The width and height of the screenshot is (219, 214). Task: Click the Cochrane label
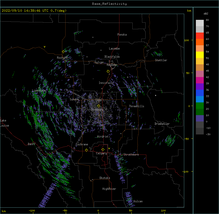[82, 144]
